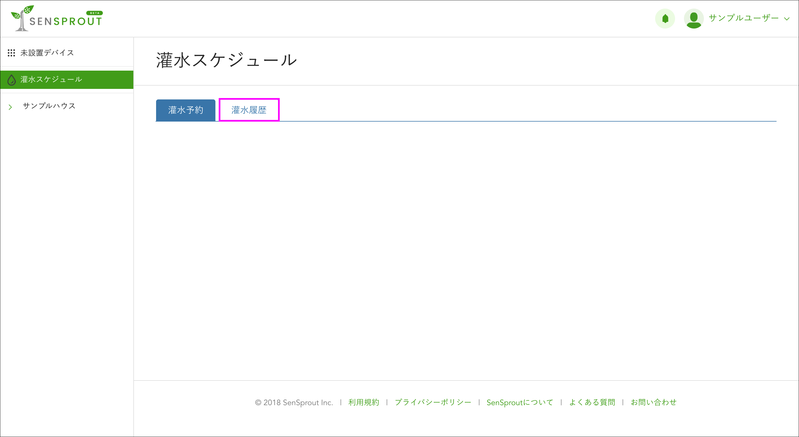Open notifications bell icon
799x437 pixels.
pyautogui.click(x=665, y=19)
